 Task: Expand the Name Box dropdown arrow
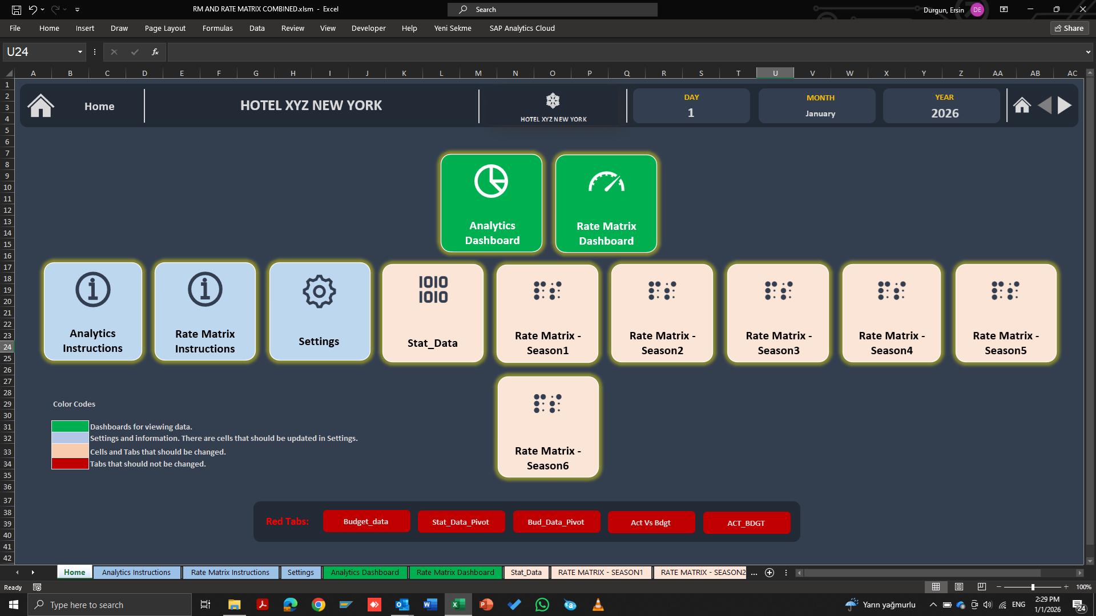pos(80,52)
